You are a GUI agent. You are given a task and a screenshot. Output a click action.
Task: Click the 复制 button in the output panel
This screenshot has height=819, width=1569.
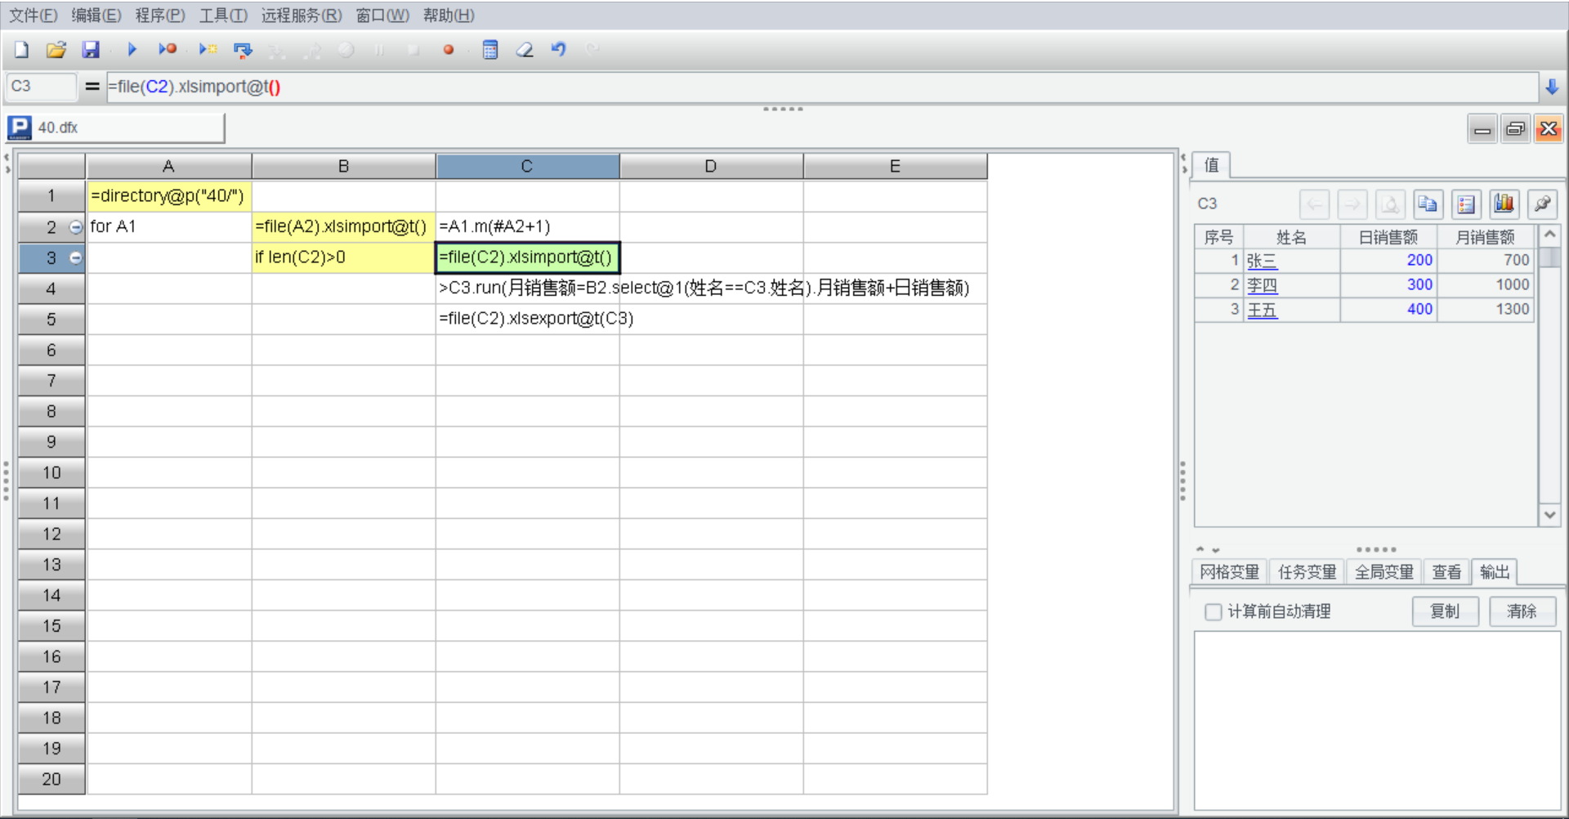pyautogui.click(x=1445, y=611)
